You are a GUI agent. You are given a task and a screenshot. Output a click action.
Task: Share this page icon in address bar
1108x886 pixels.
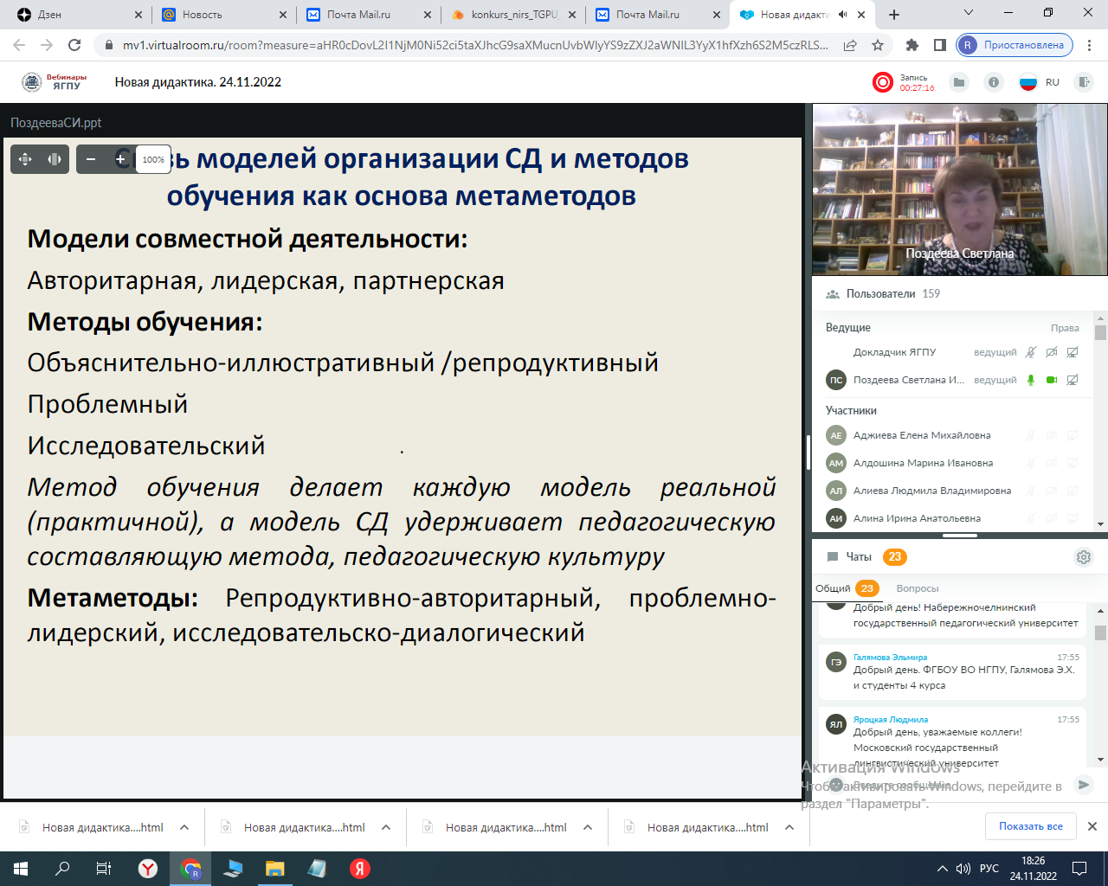[850, 45]
